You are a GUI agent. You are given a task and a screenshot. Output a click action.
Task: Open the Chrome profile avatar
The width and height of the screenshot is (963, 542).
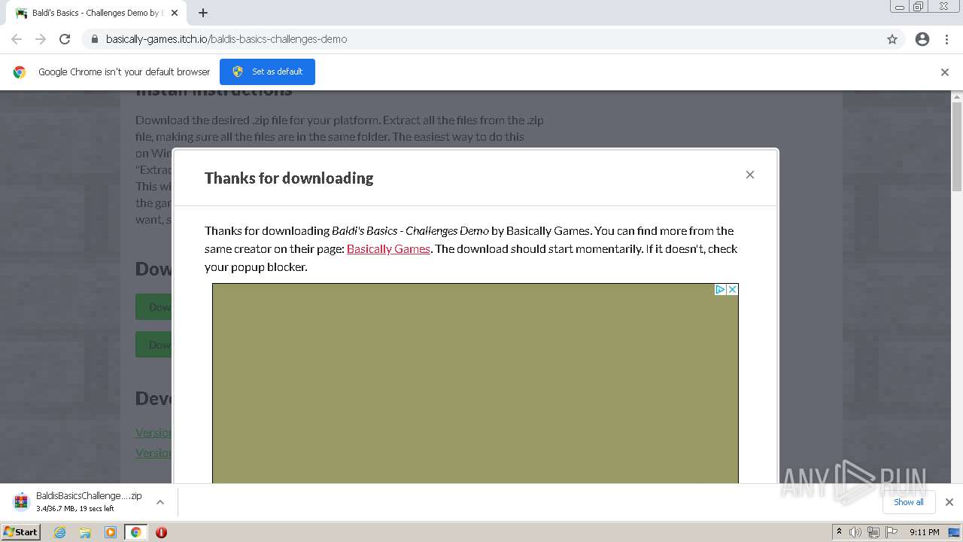click(x=922, y=39)
